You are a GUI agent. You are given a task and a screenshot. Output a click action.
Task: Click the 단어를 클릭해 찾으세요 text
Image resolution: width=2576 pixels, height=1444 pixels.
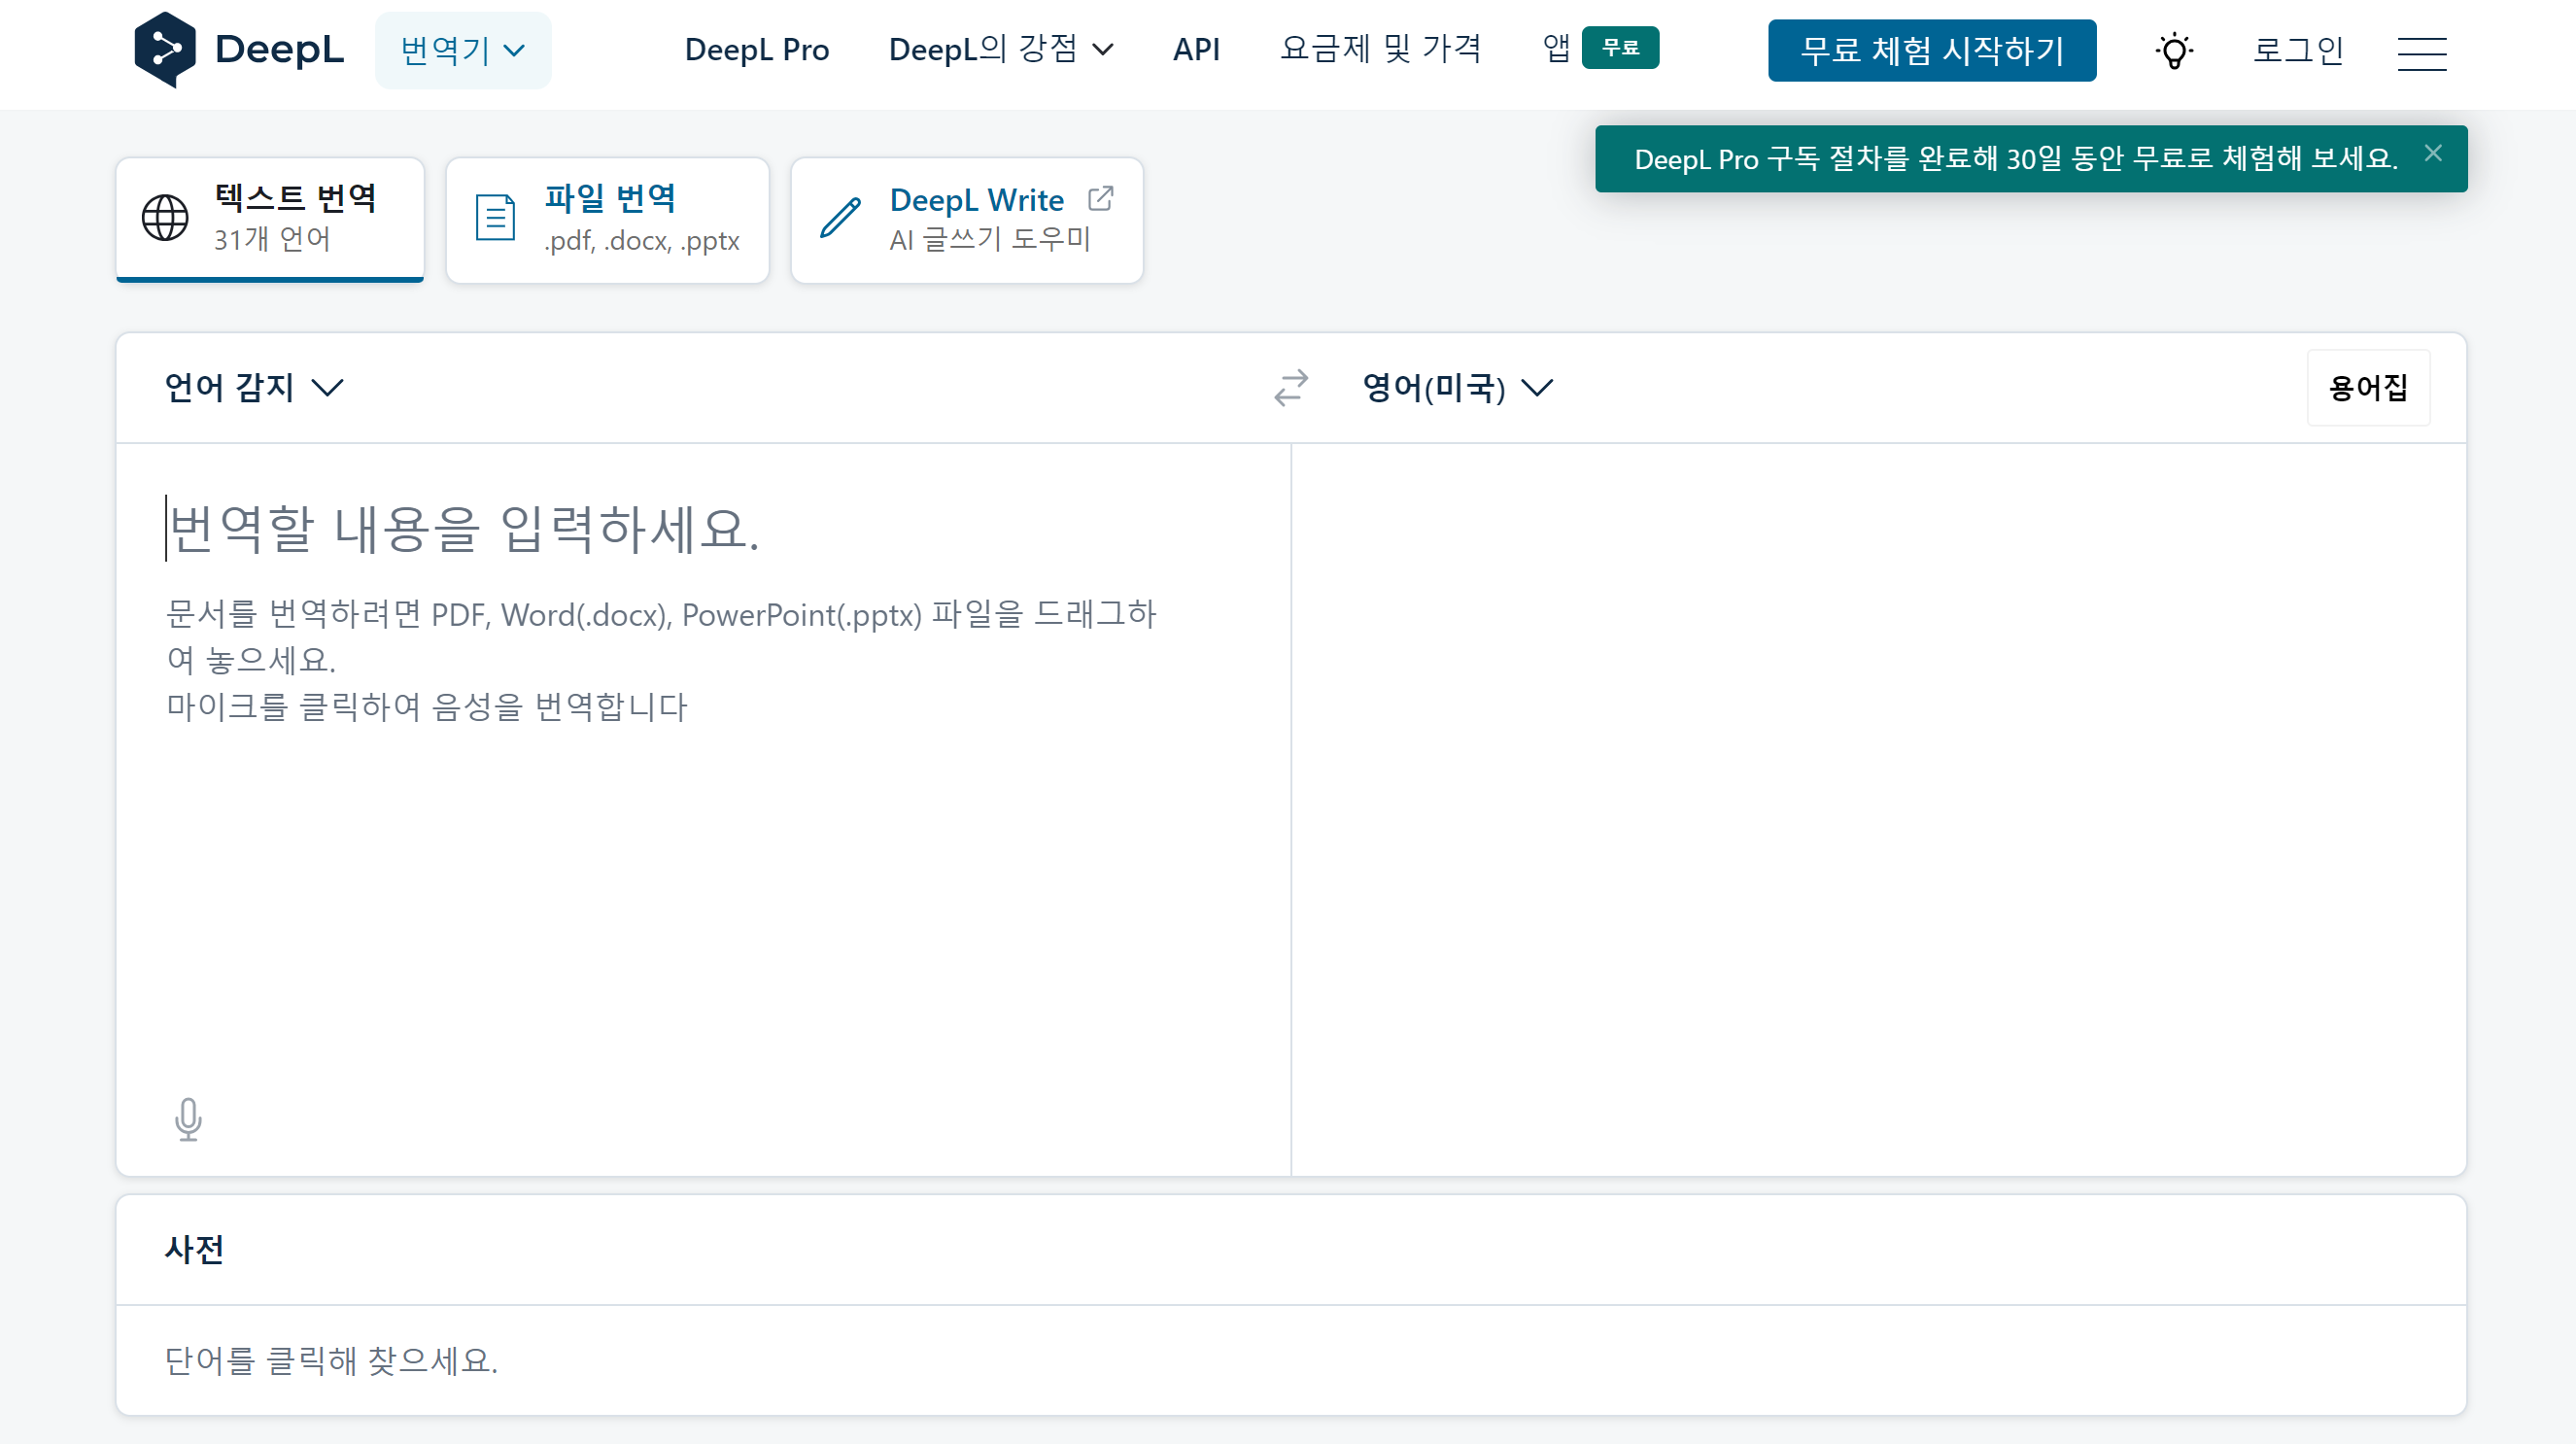pos(331,1360)
